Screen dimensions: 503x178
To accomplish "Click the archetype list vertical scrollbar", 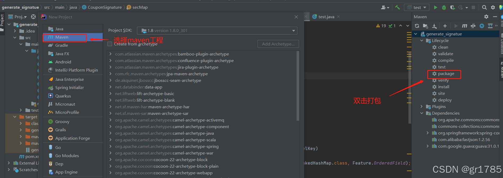I will point(298,86).
